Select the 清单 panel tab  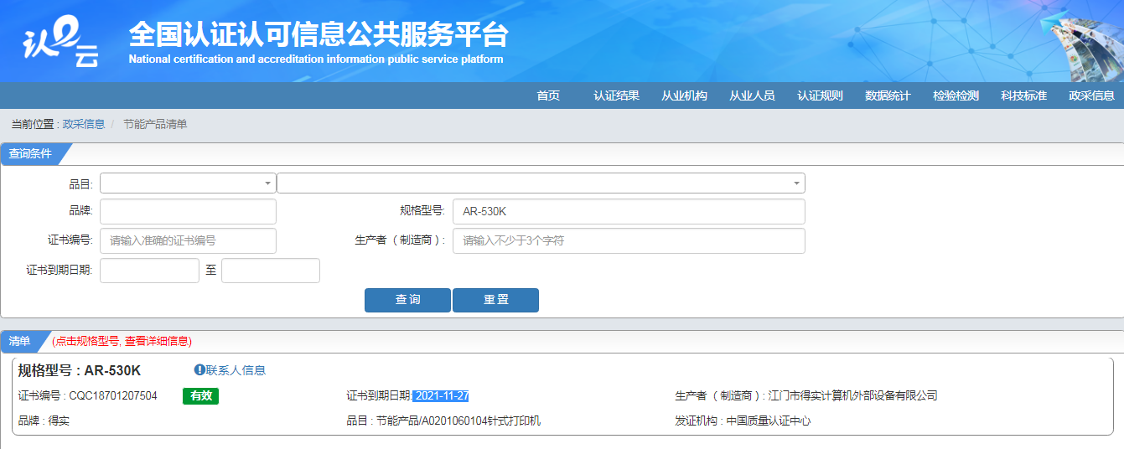(x=20, y=341)
